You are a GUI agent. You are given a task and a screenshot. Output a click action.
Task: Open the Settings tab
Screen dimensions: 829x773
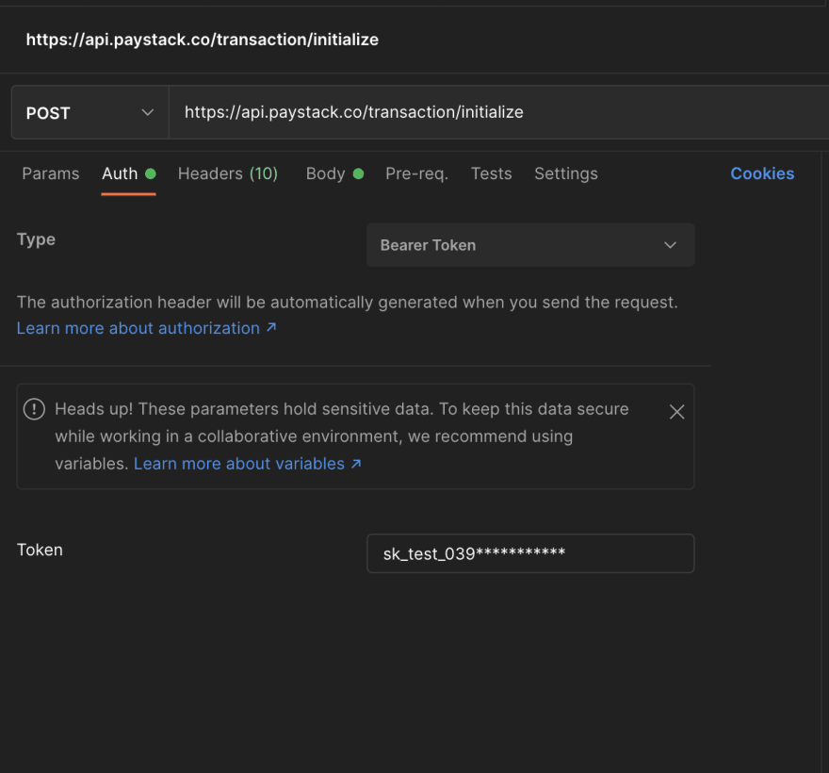click(x=566, y=173)
